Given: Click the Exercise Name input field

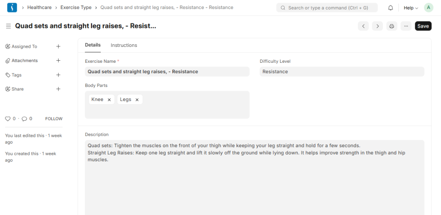Looking at the screenshot, I should [167, 72].
